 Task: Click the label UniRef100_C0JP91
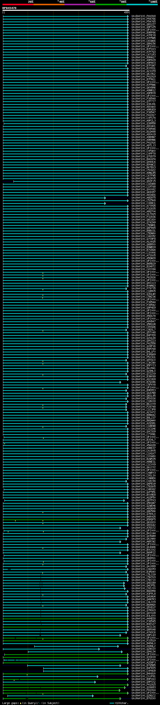[x=143, y=676]
